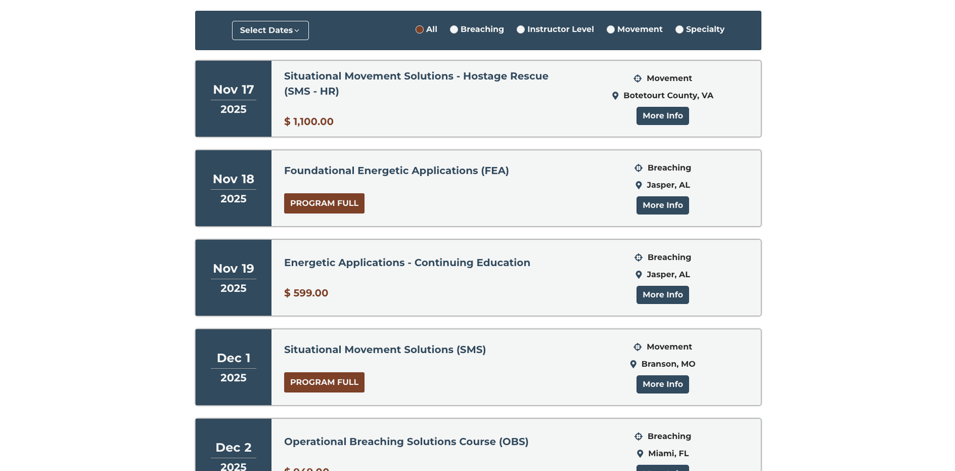Viewport: 955px width, 471px height.
Task: Select the All courses radio button
Action: 420,29
